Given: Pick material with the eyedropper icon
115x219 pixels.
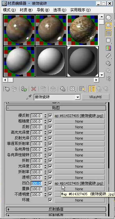Looking at the screenshot, I should [29, 97].
